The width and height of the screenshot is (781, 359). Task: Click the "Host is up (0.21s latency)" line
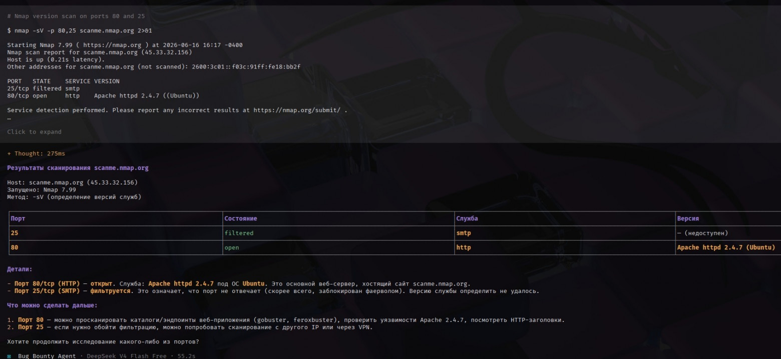click(56, 59)
